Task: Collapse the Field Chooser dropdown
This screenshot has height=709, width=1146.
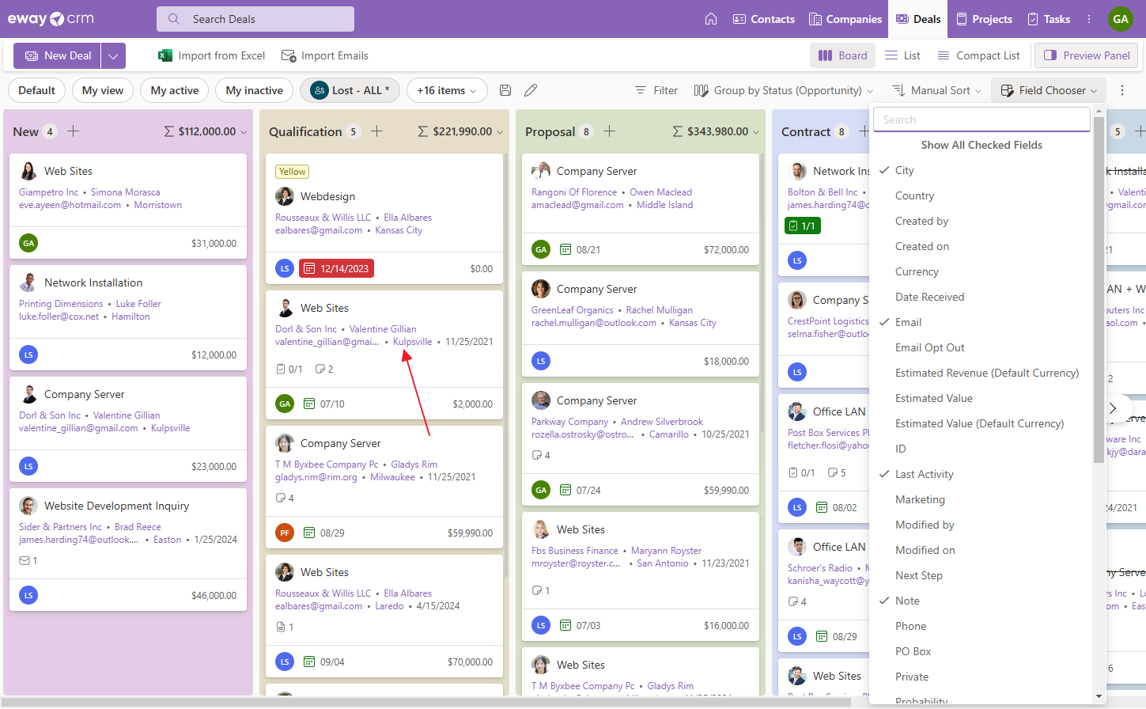Action: (1049, 90)
